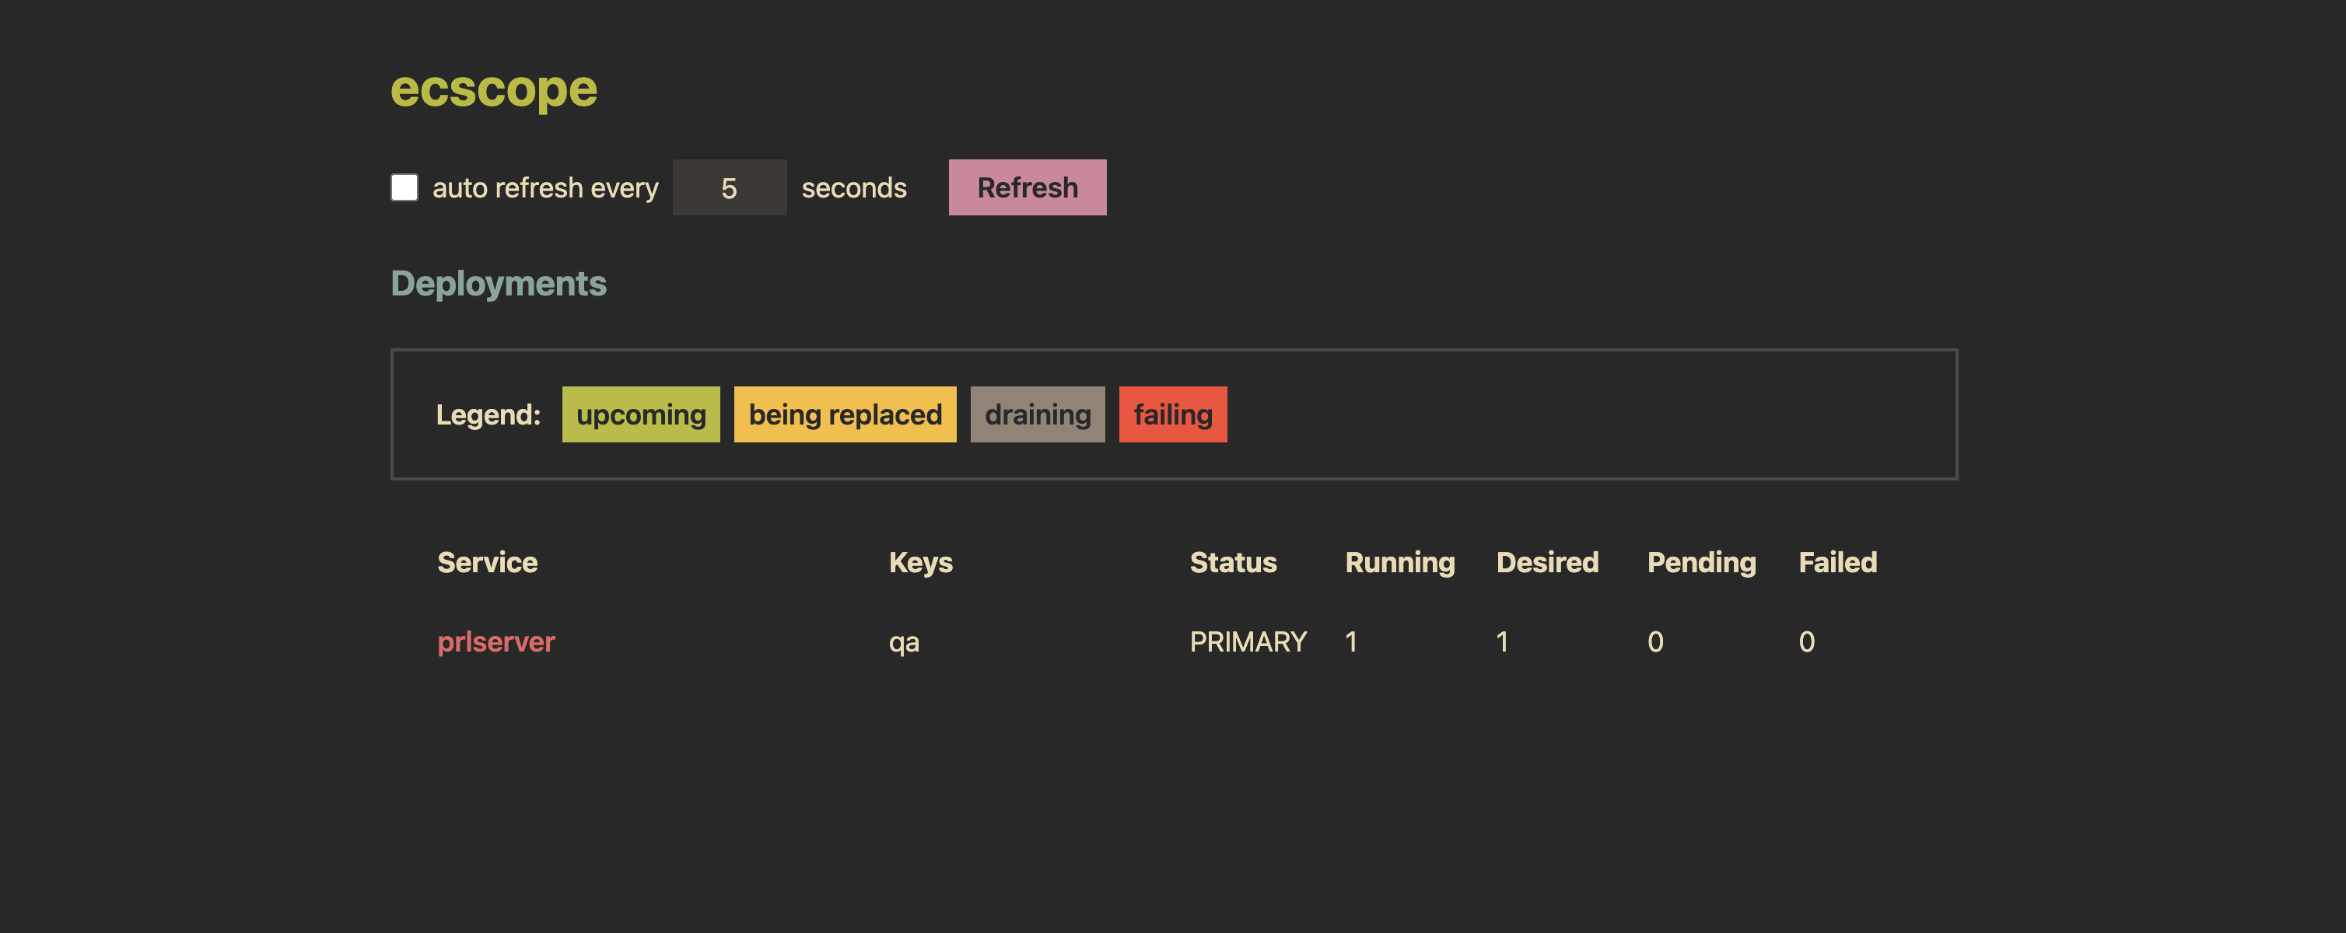Click the 'draining' legend badge
Viewport: 2346px width, 933px height.
(x=1038, y=414)
